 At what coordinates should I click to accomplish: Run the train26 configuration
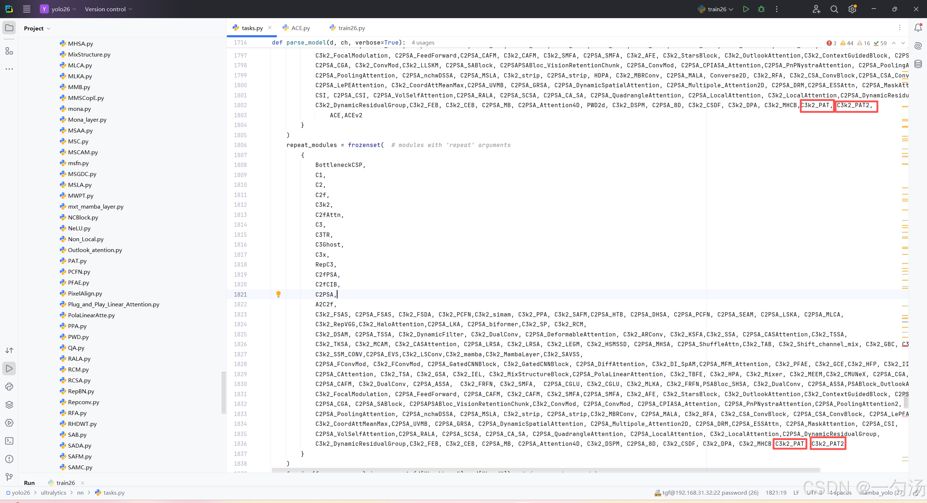pyautogui.click(x=746, y=9)
